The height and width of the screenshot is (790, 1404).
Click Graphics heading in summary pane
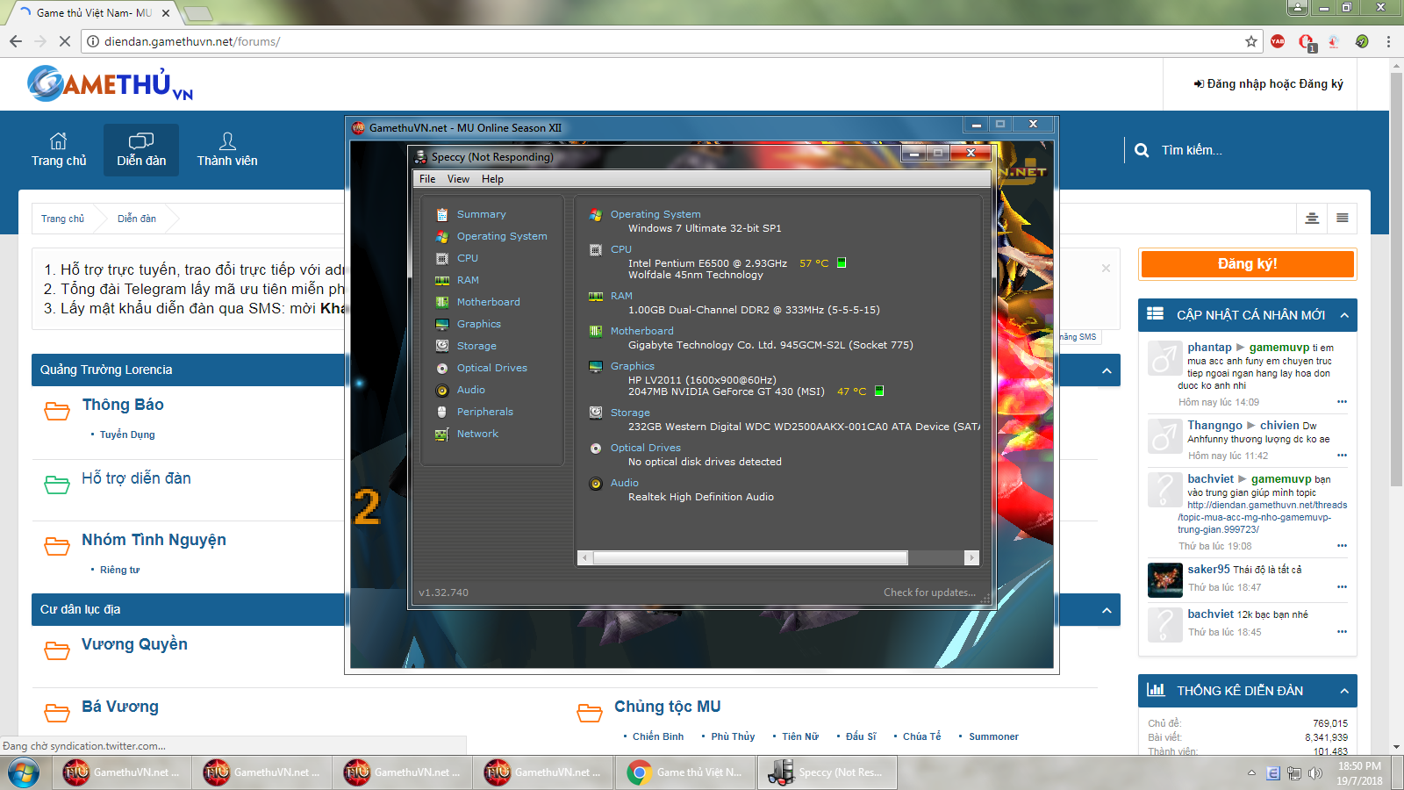[x=633, y=366]
